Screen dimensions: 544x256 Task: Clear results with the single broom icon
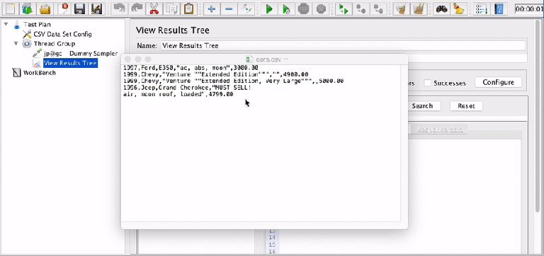tap(402, 8)
